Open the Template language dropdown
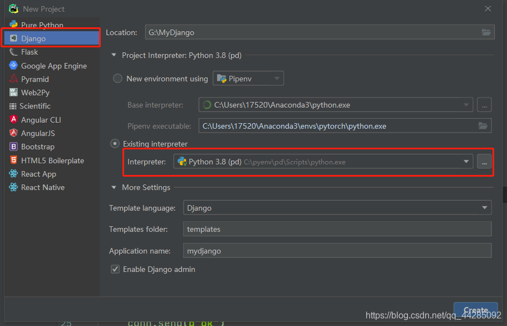The image size is (507, 326). coord(337,207)
